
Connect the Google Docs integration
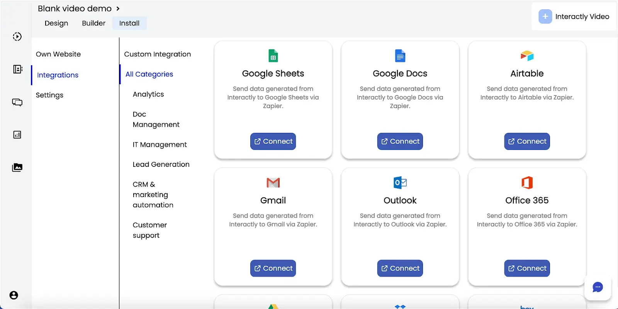[x=400, y=141]
